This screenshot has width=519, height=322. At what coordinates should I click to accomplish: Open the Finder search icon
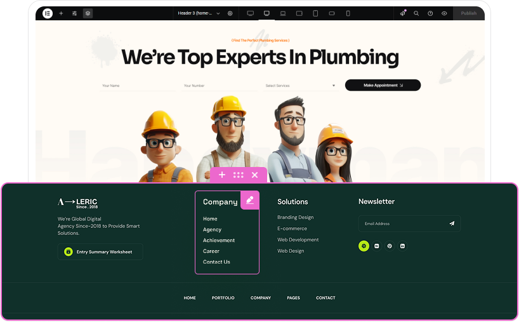click(x=416, y=13)
